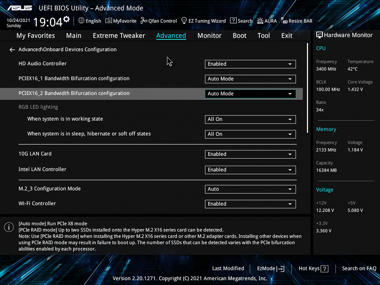The height and width of the screenshot is (285, 380).
Task: Select the highlighted PCIEX16_2 Bandwidth Bifurcation configuration label
Action: (x=74, y=94)
